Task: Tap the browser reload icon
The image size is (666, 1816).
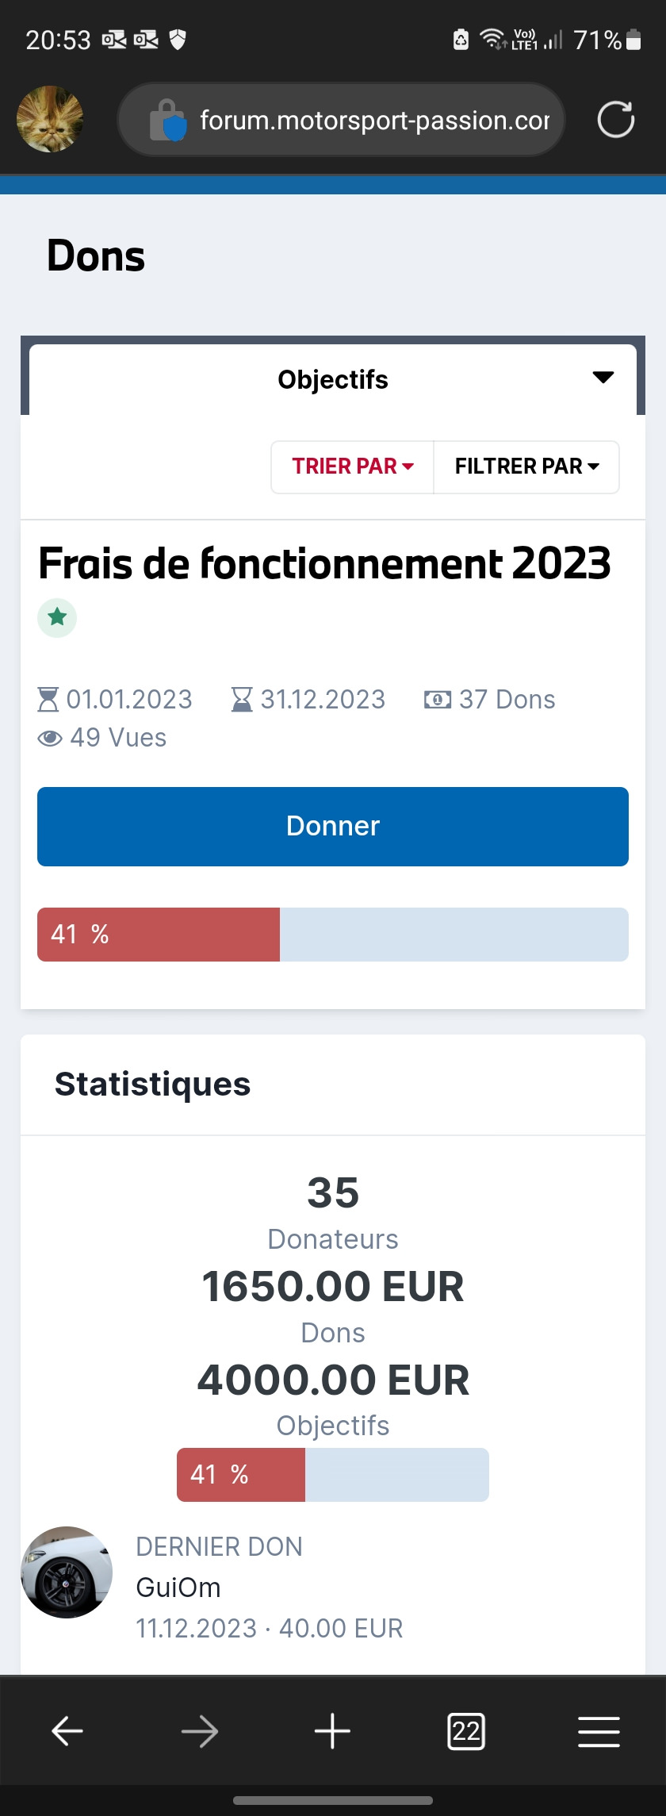Action: click(x=616, y=120)
